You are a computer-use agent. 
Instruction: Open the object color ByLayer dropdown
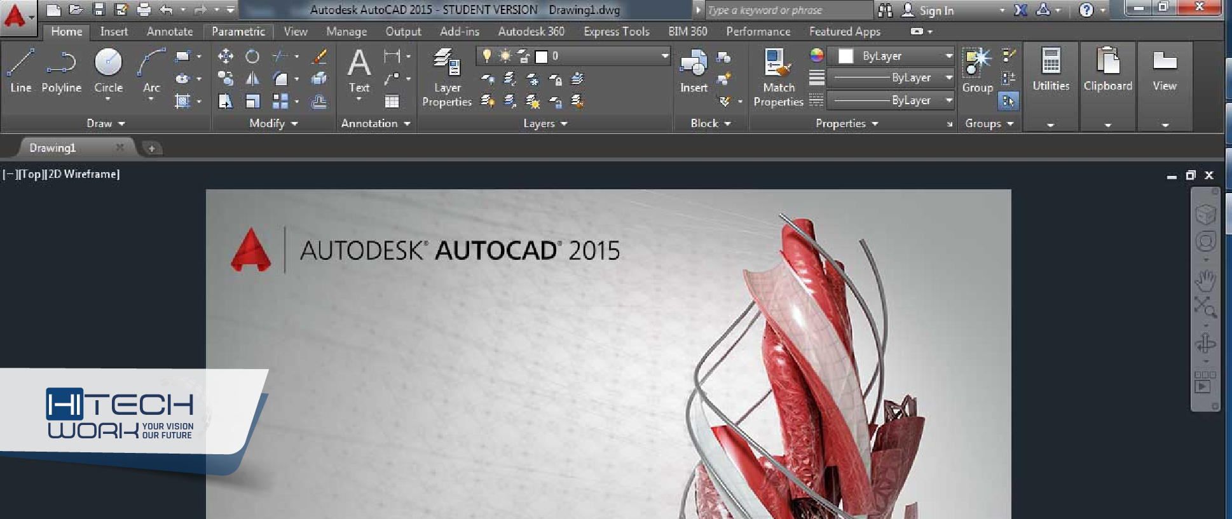[x=949, y=56]
